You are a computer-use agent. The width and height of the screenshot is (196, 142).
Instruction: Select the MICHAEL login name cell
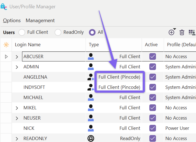[x=33, y=97]
